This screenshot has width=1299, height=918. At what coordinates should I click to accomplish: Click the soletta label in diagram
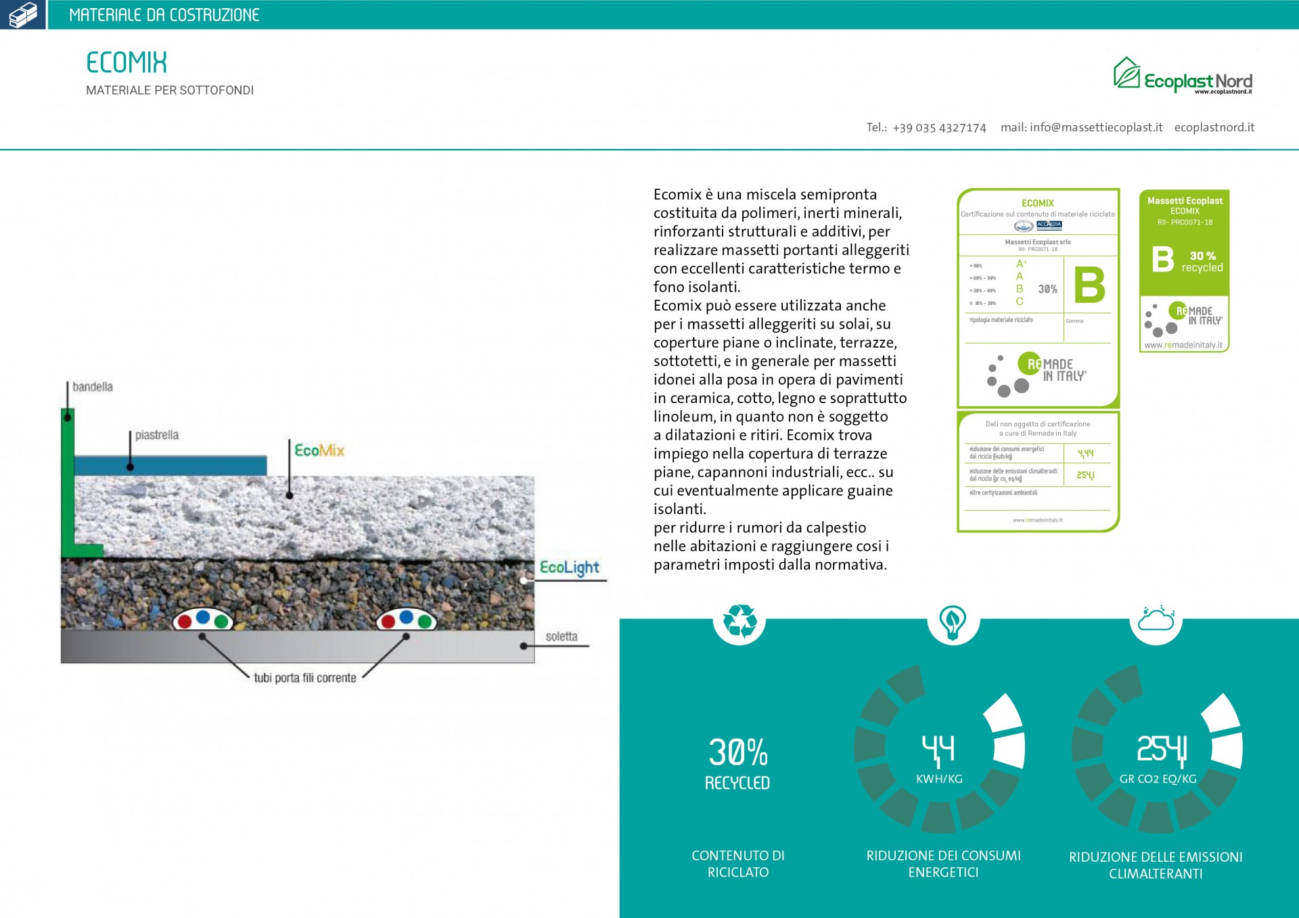[562, 637]
